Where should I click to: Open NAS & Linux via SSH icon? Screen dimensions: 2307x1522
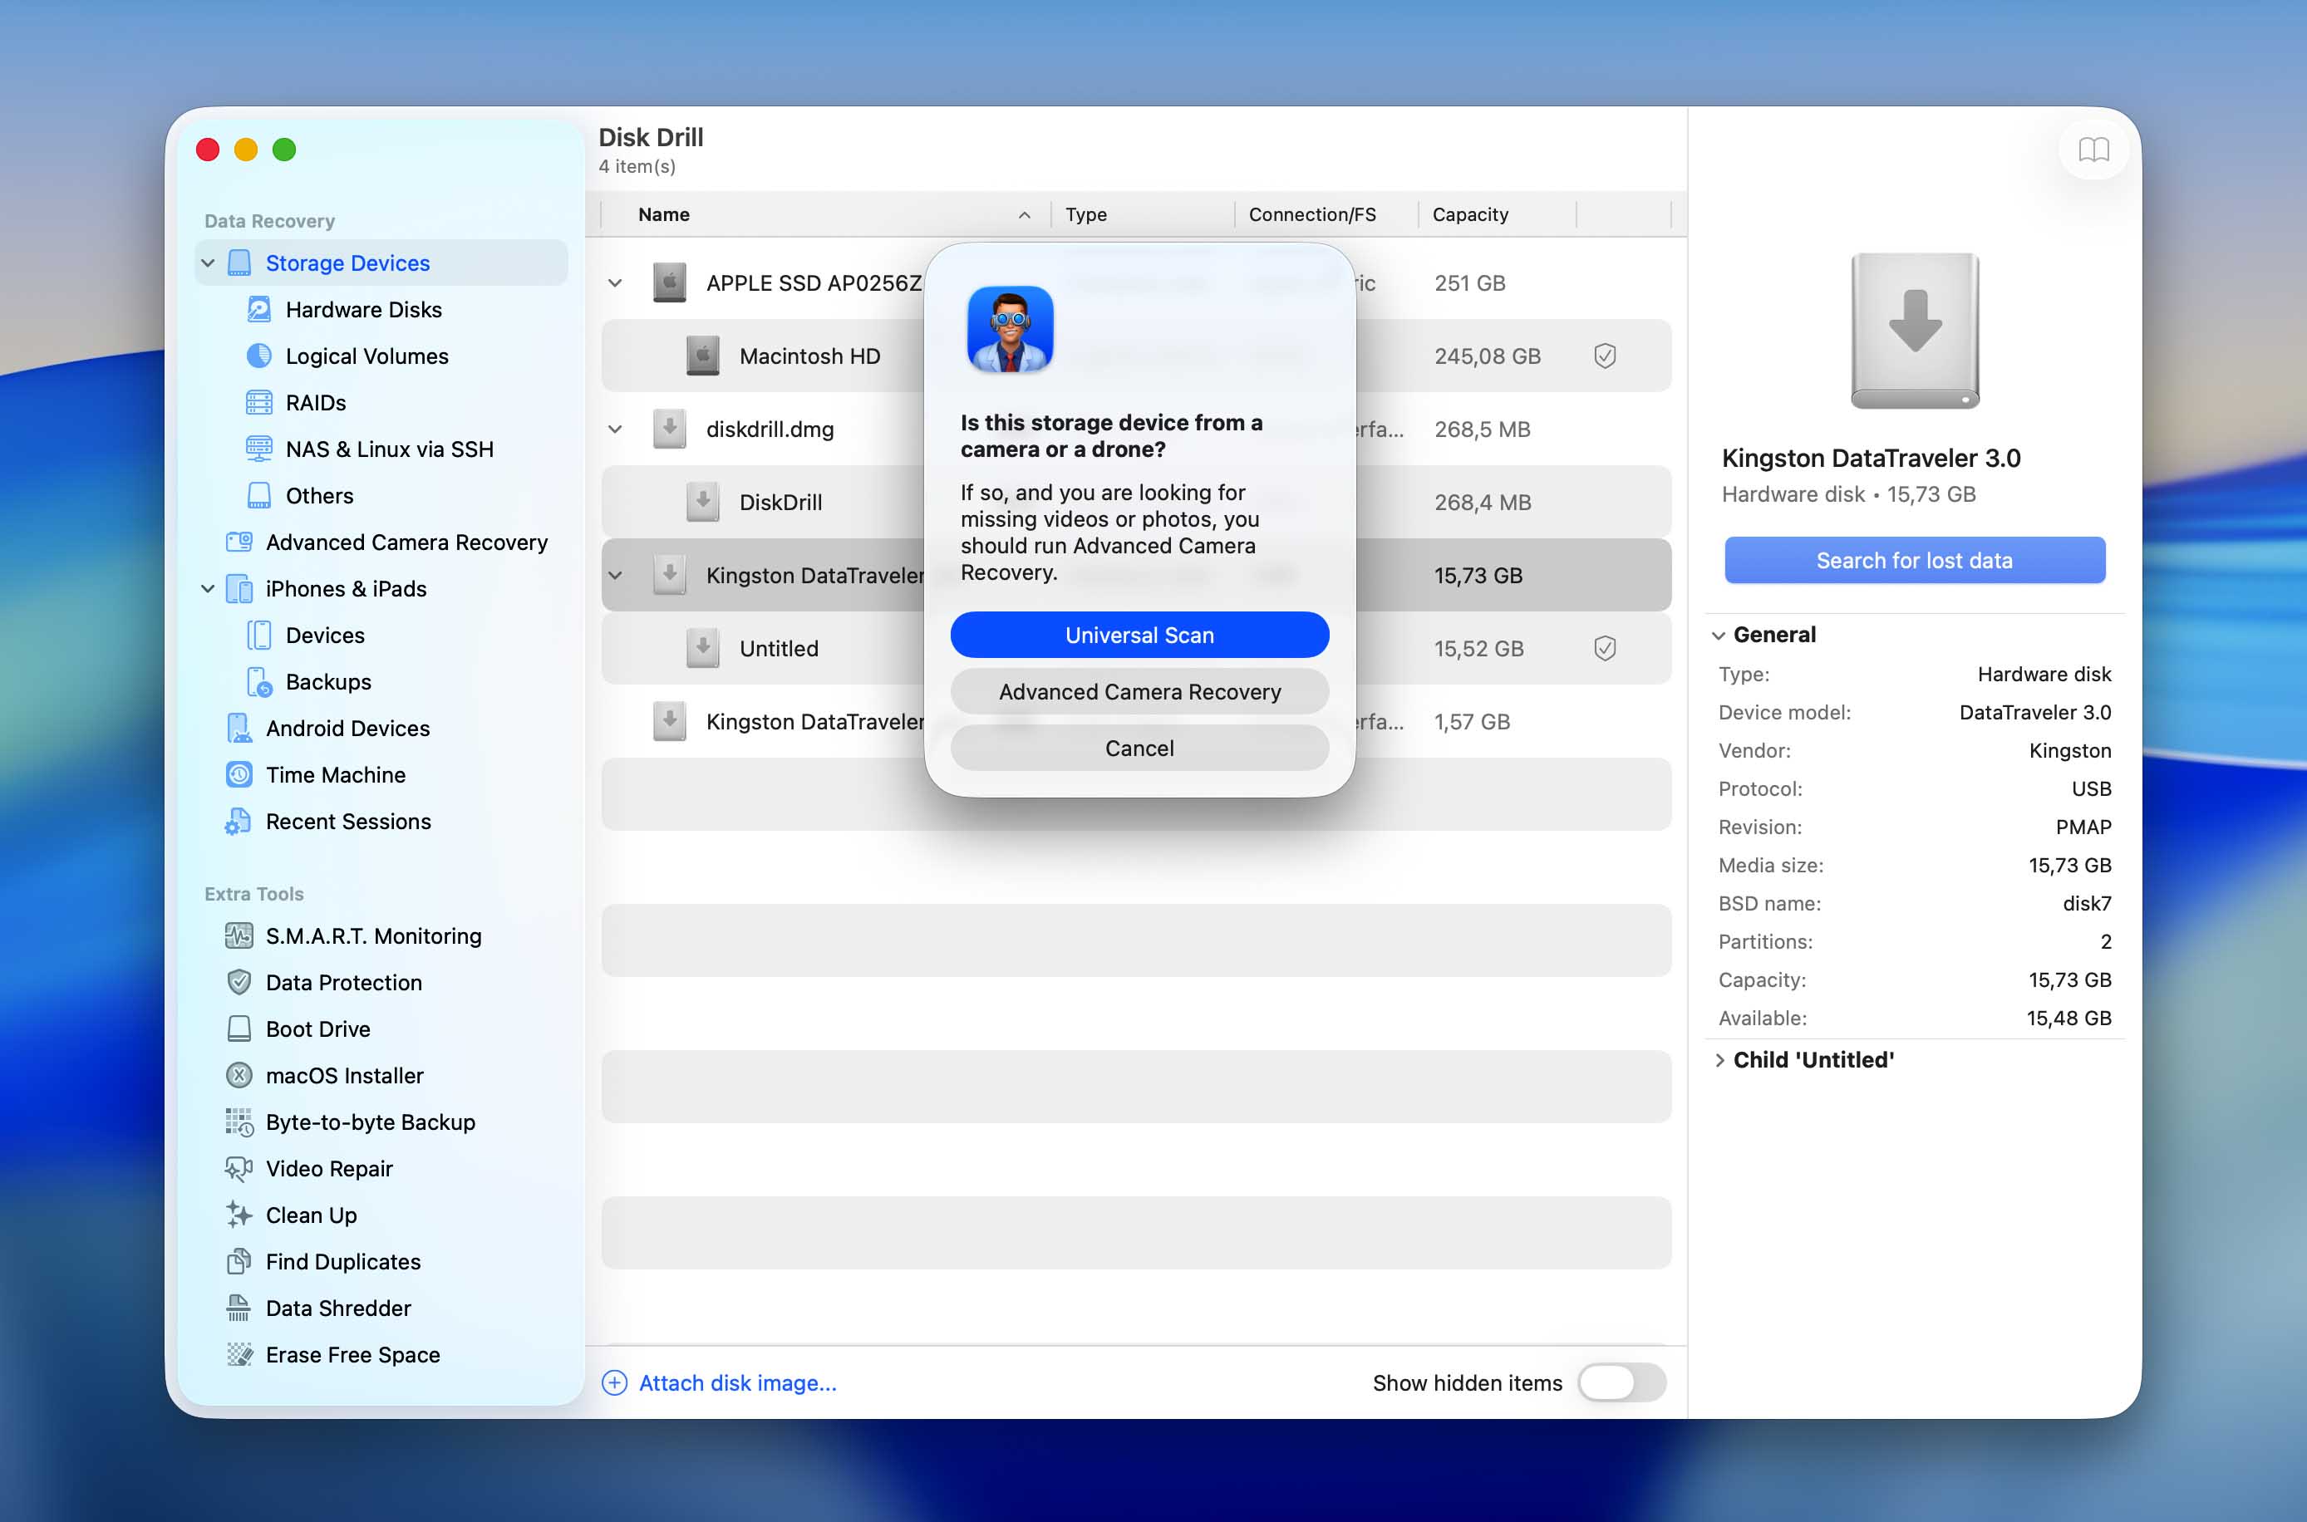[258, 449]
